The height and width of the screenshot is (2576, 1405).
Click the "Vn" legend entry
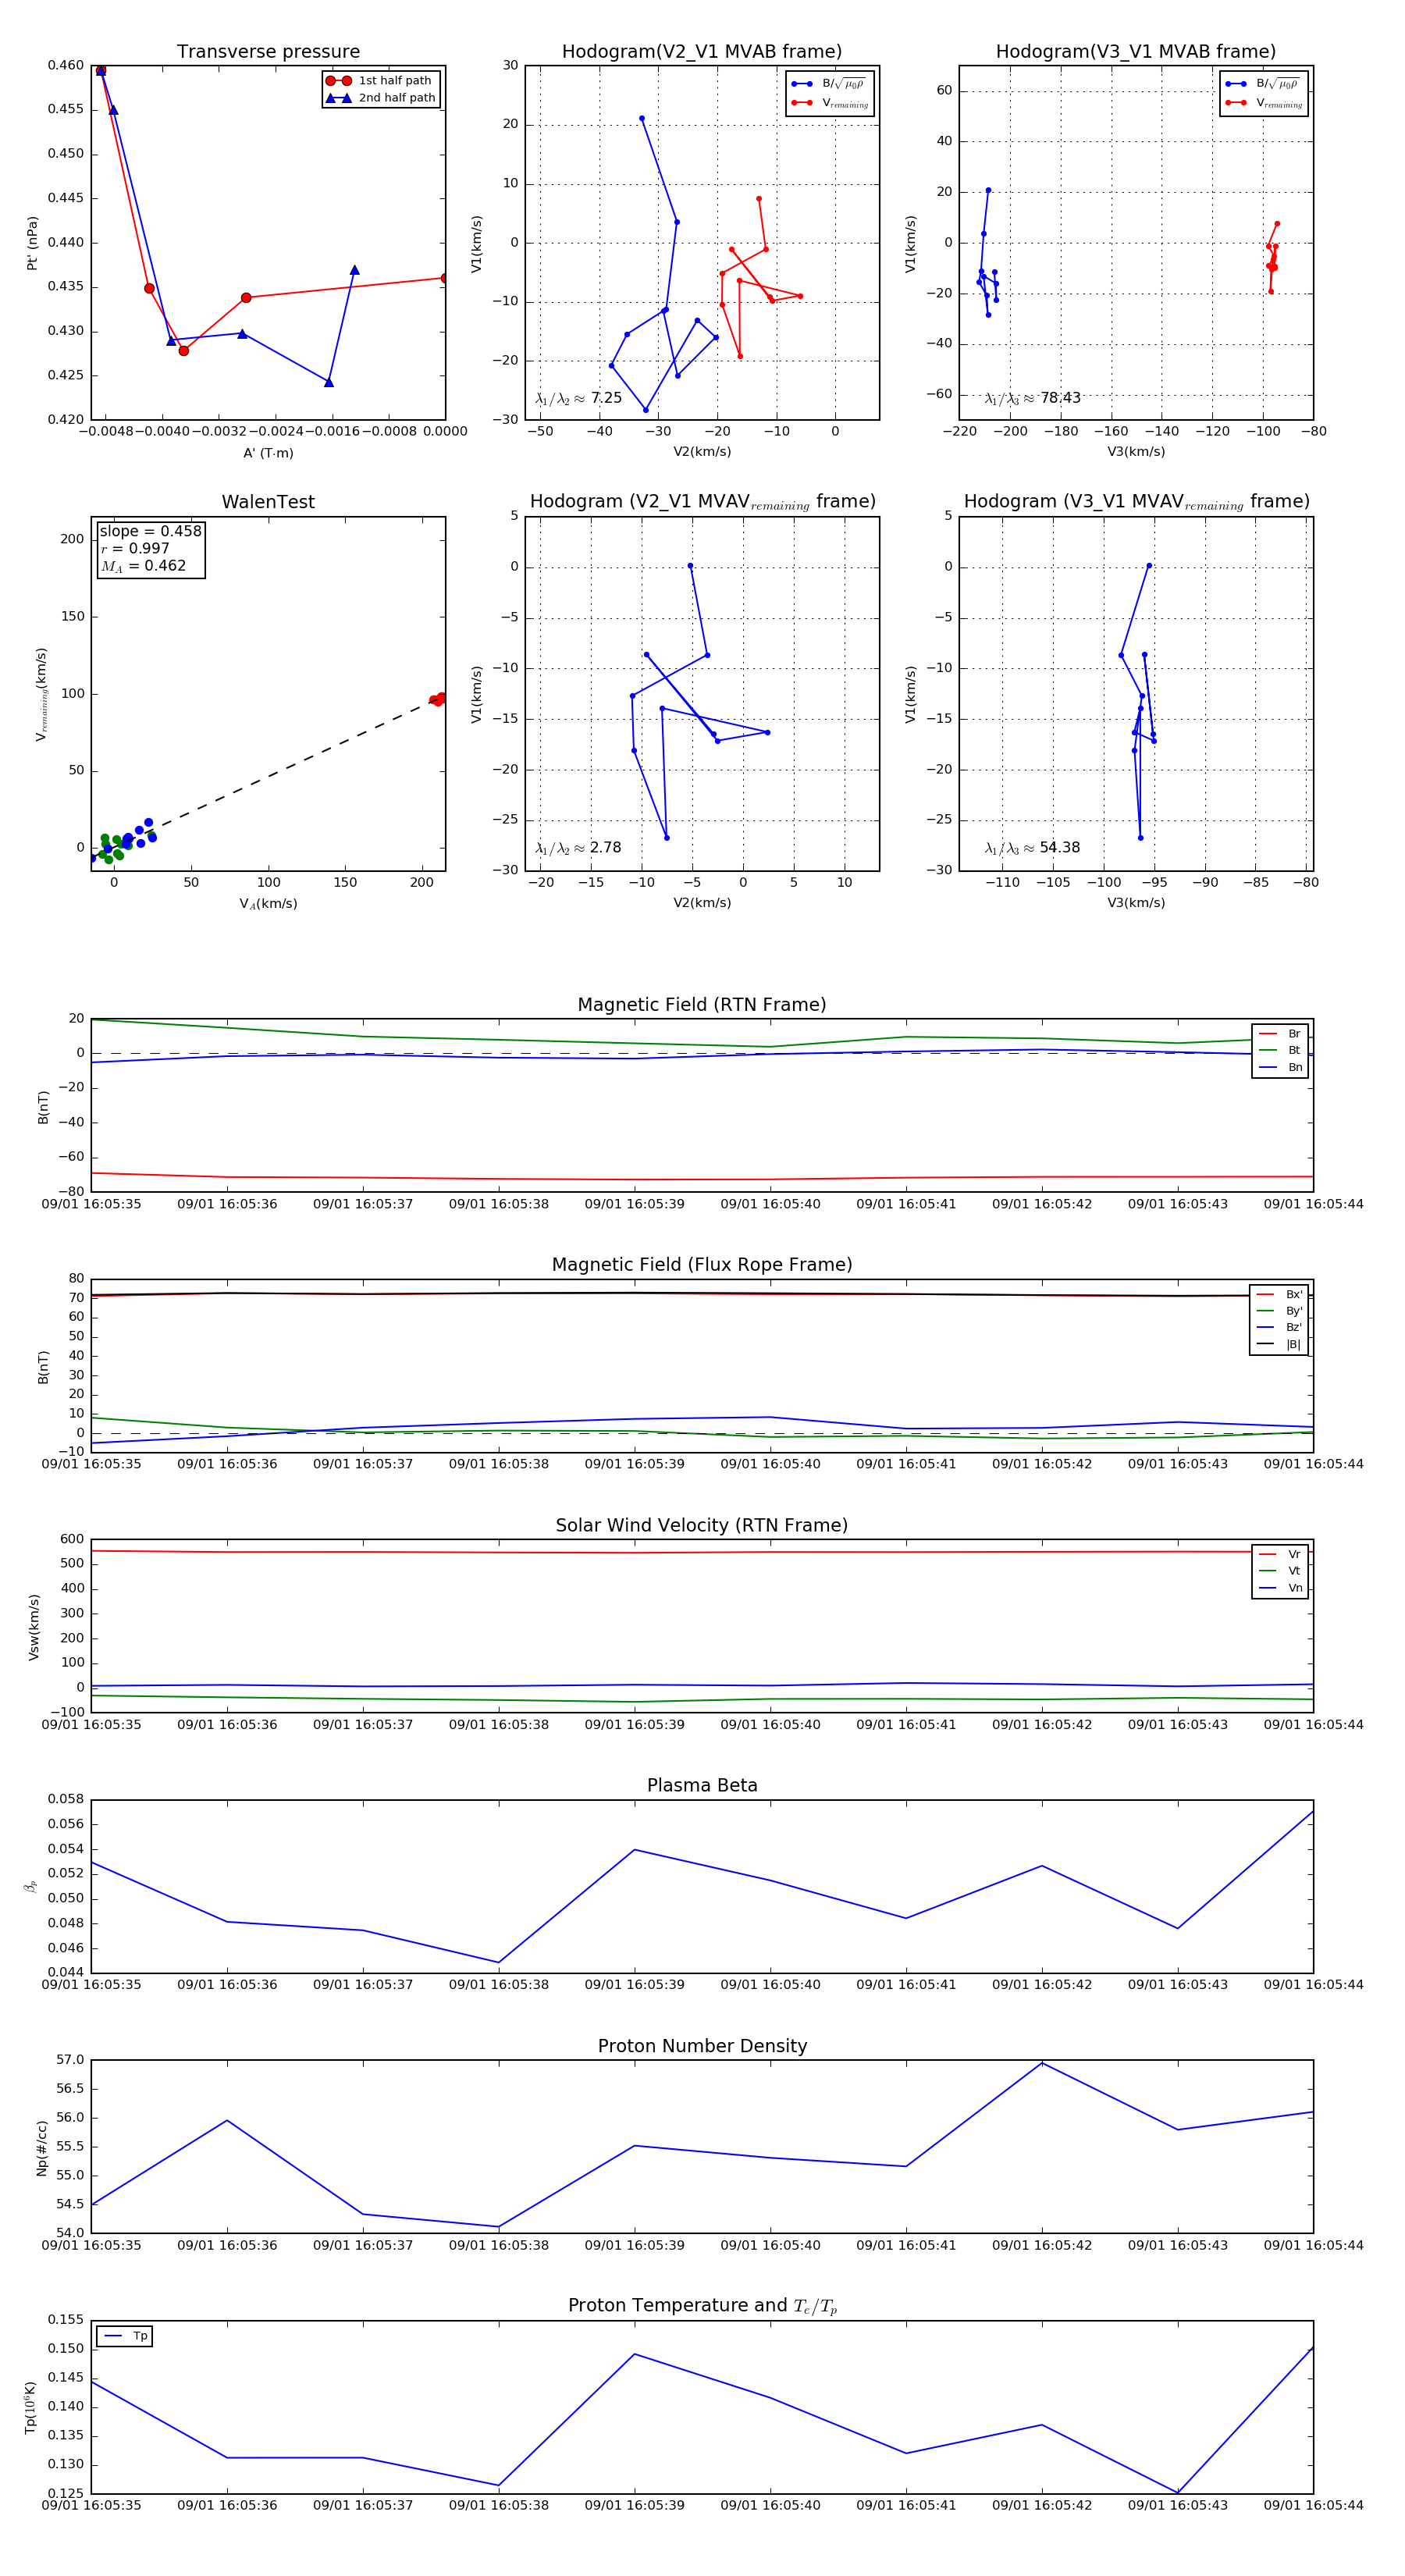(1280, 1588)
